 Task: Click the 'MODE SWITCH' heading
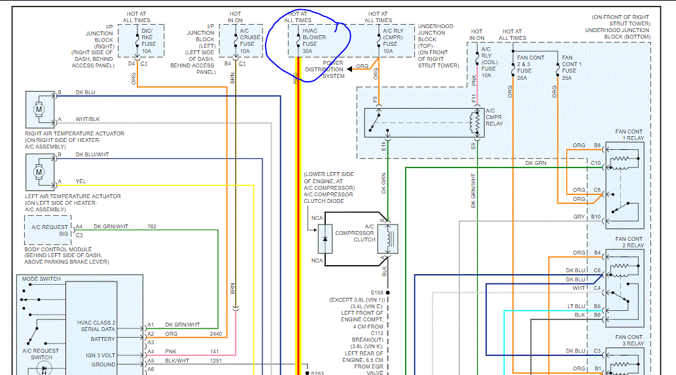[41, 279]
